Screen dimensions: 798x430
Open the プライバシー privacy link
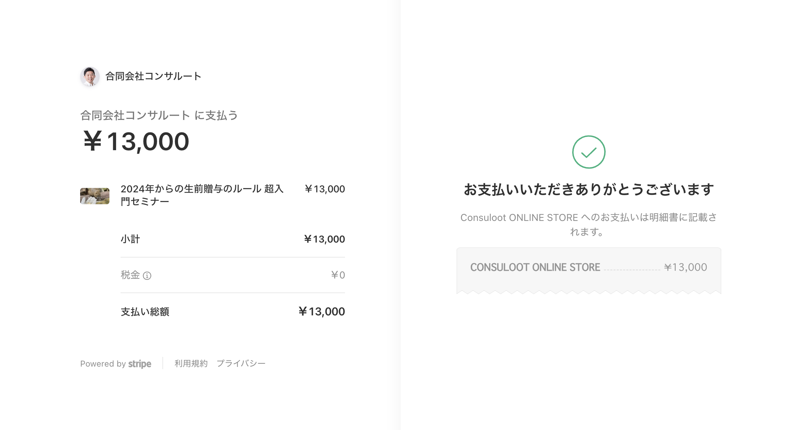point(241,363)
